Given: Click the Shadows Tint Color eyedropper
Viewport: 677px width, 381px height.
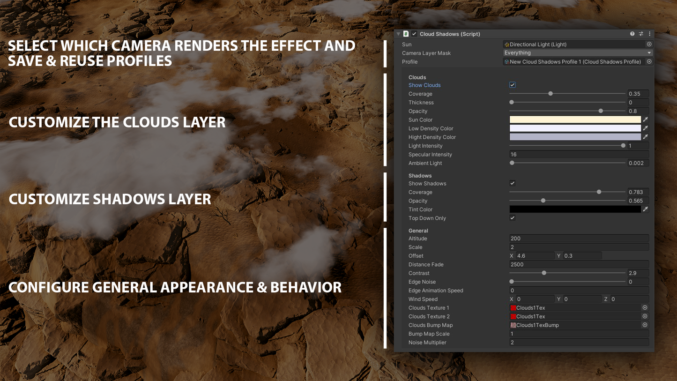Looking at the screenshot, I should (646, 209).
